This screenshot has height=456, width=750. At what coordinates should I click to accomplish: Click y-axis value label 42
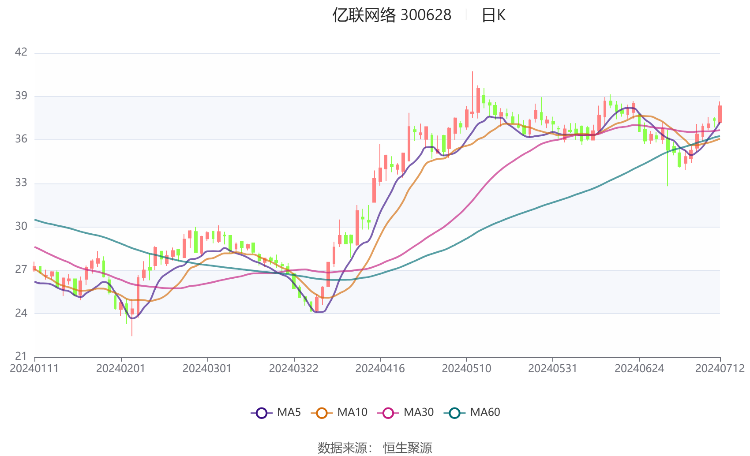[x=21, y=52]
